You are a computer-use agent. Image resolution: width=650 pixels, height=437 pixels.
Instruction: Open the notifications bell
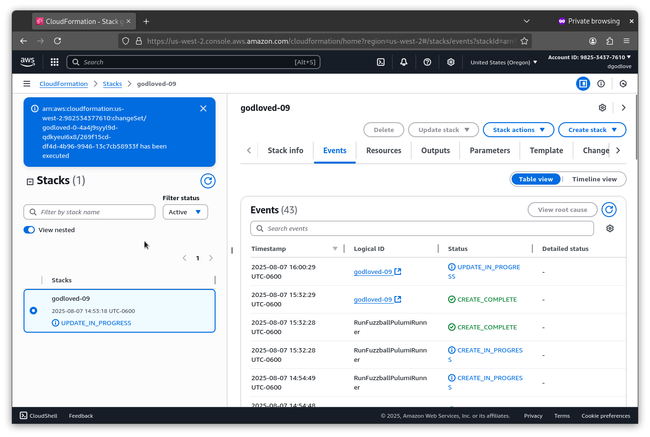(x=404, y=62)
